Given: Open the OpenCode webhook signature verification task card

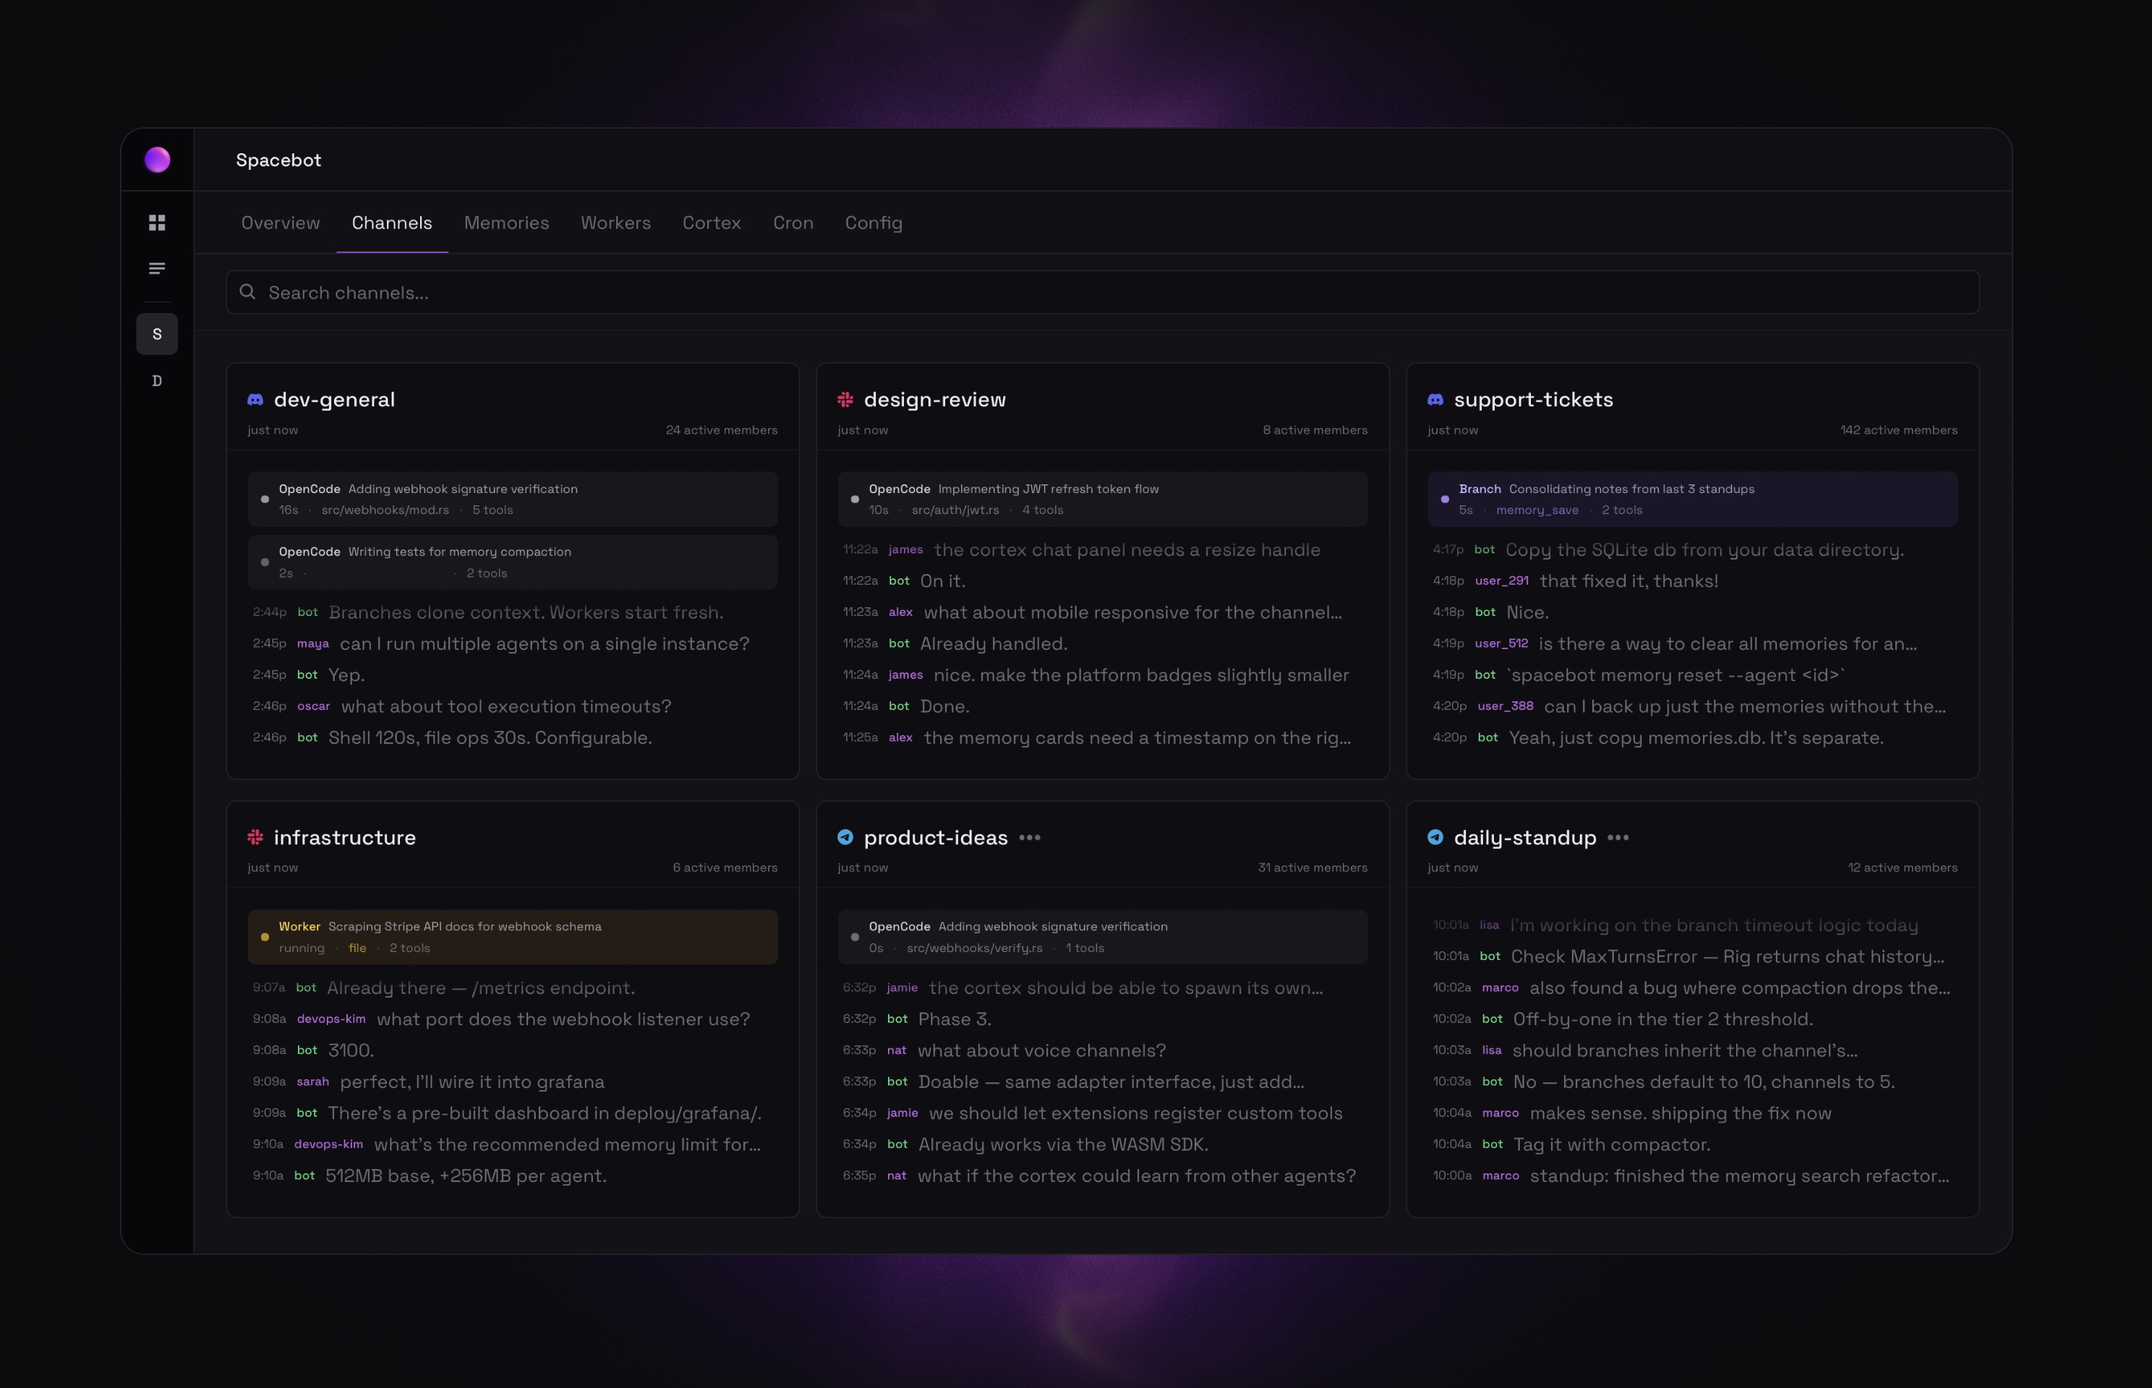Looking at the screenshot, I should [512, 498].
